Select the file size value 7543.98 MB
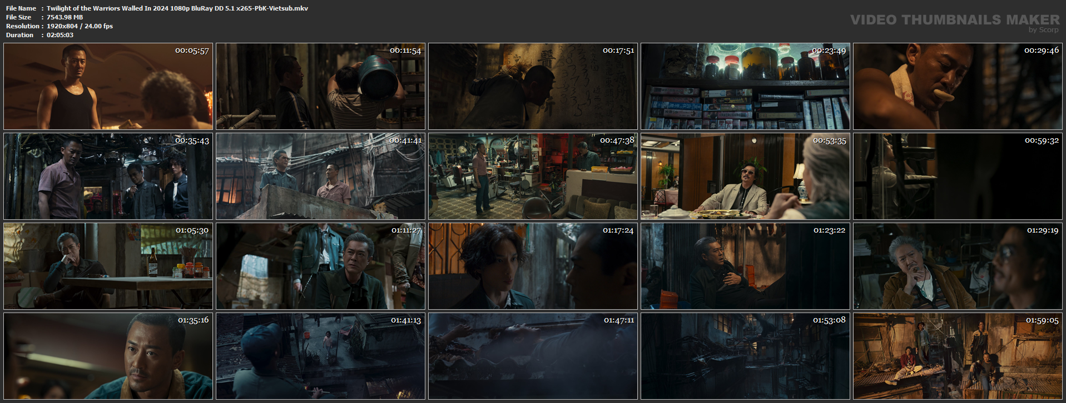Screen dimensions: 1066x403 65,17
